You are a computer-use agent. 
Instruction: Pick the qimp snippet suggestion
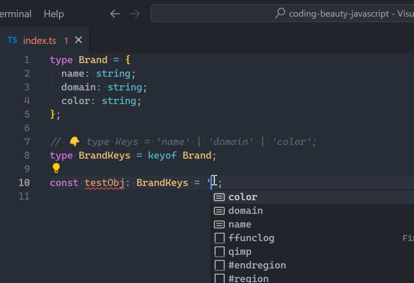tap(313, 251)
